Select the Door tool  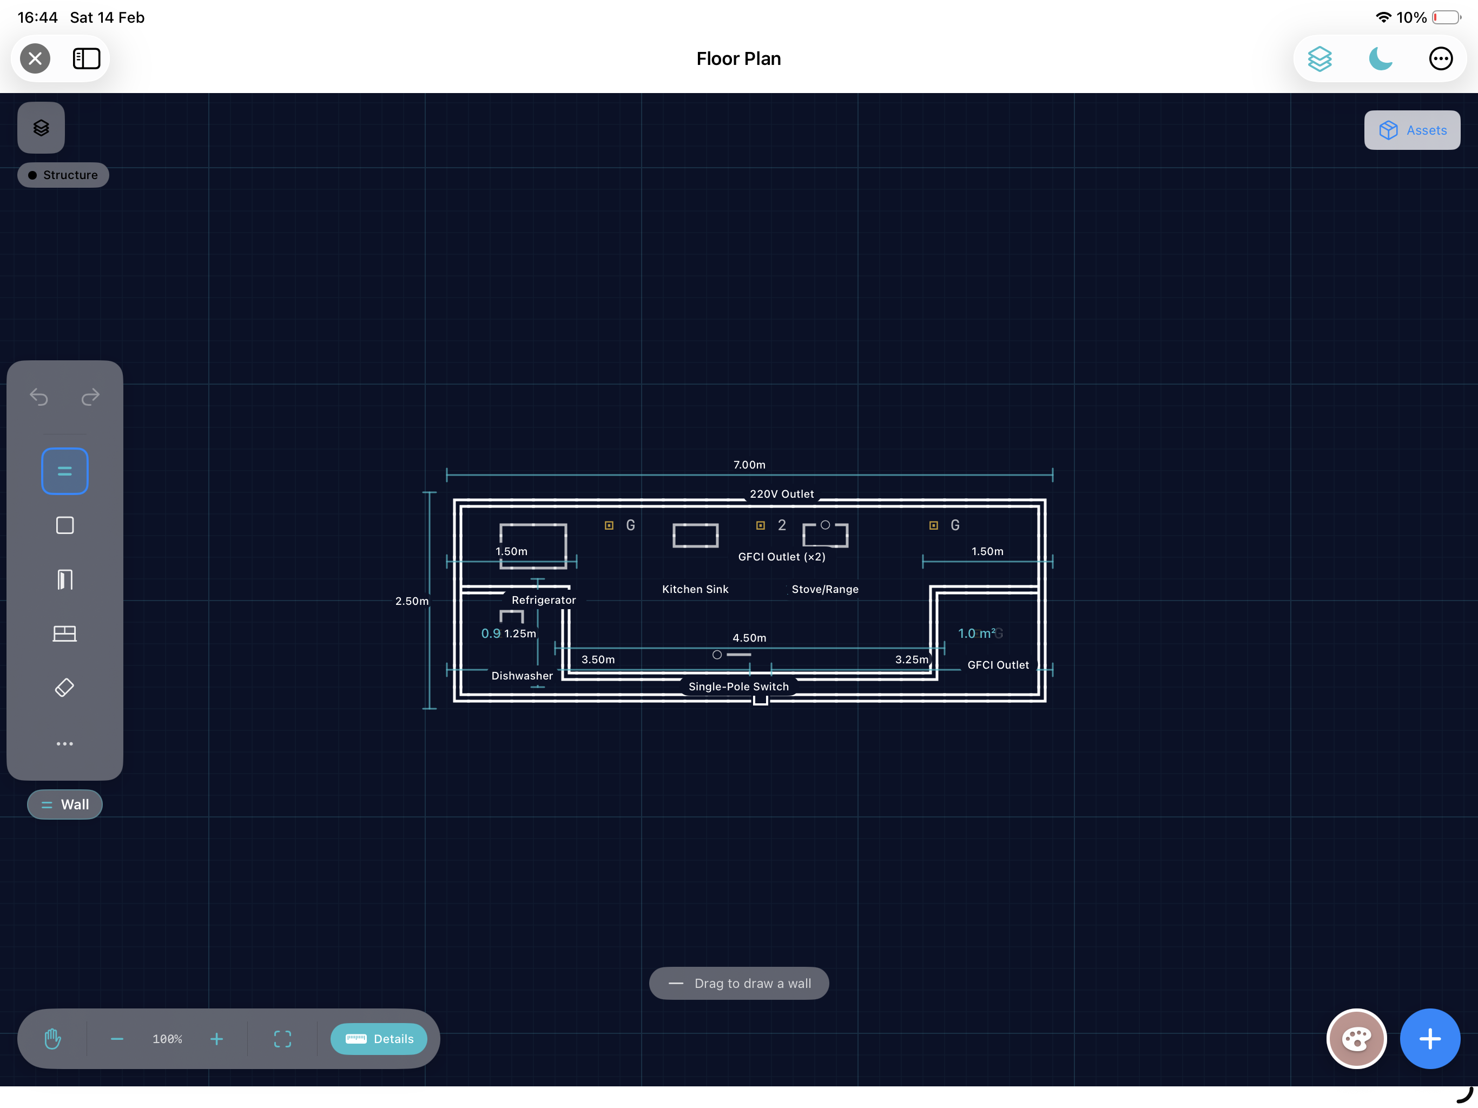click(64, 579)
